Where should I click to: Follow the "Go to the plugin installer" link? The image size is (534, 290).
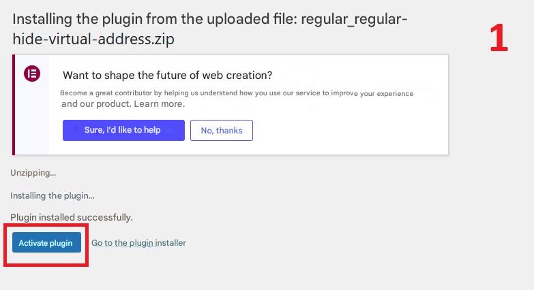tap(138, 243)
